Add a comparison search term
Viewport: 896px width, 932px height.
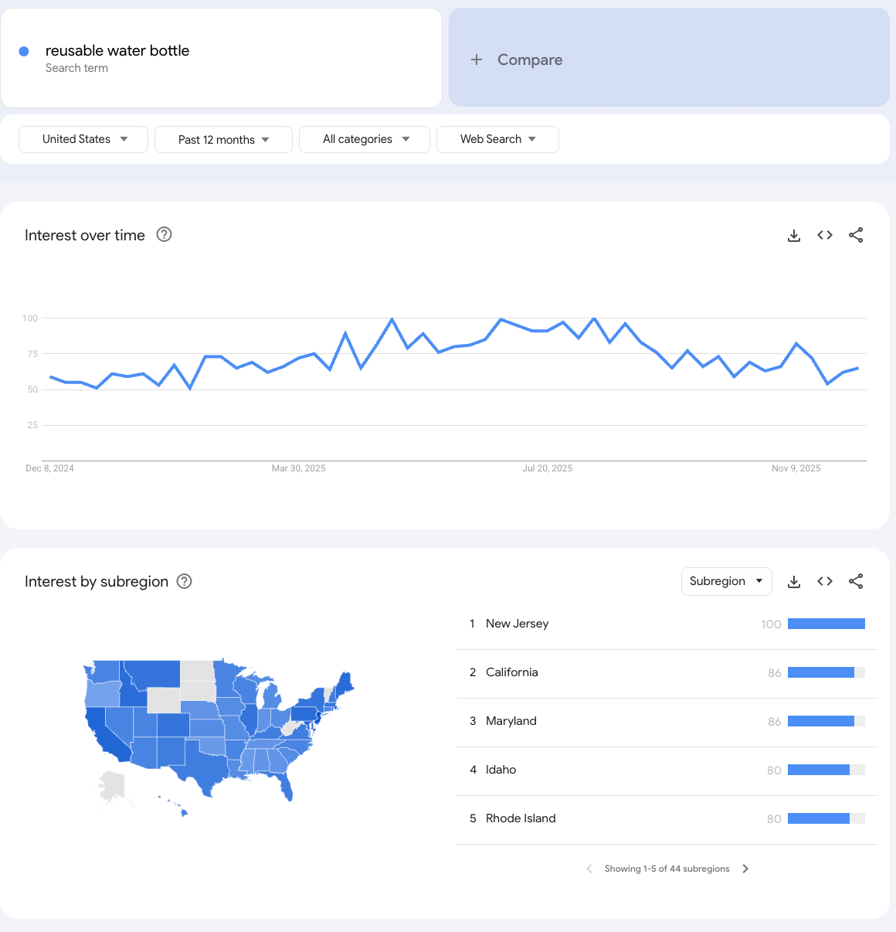515,60
